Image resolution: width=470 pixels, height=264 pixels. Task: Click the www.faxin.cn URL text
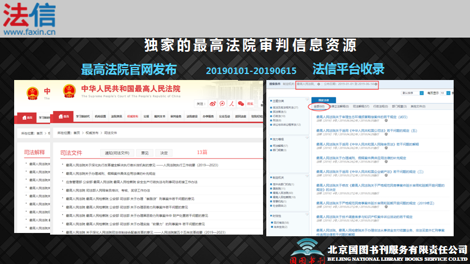coord(29,32)
